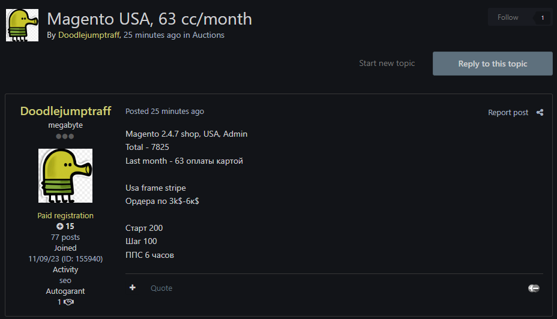
Task: Click the Start new topic link
Action: point(387,63)
